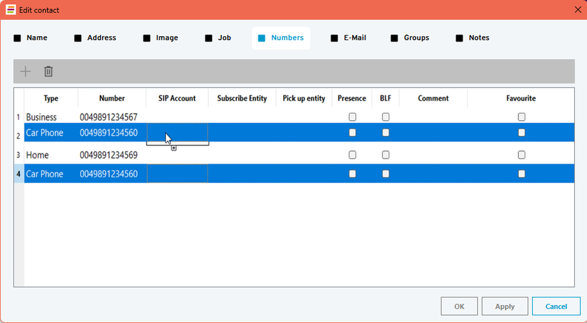Click the Business number 0049891234567 cell
This screenshot has height=323, width=587.
[109, 117]
